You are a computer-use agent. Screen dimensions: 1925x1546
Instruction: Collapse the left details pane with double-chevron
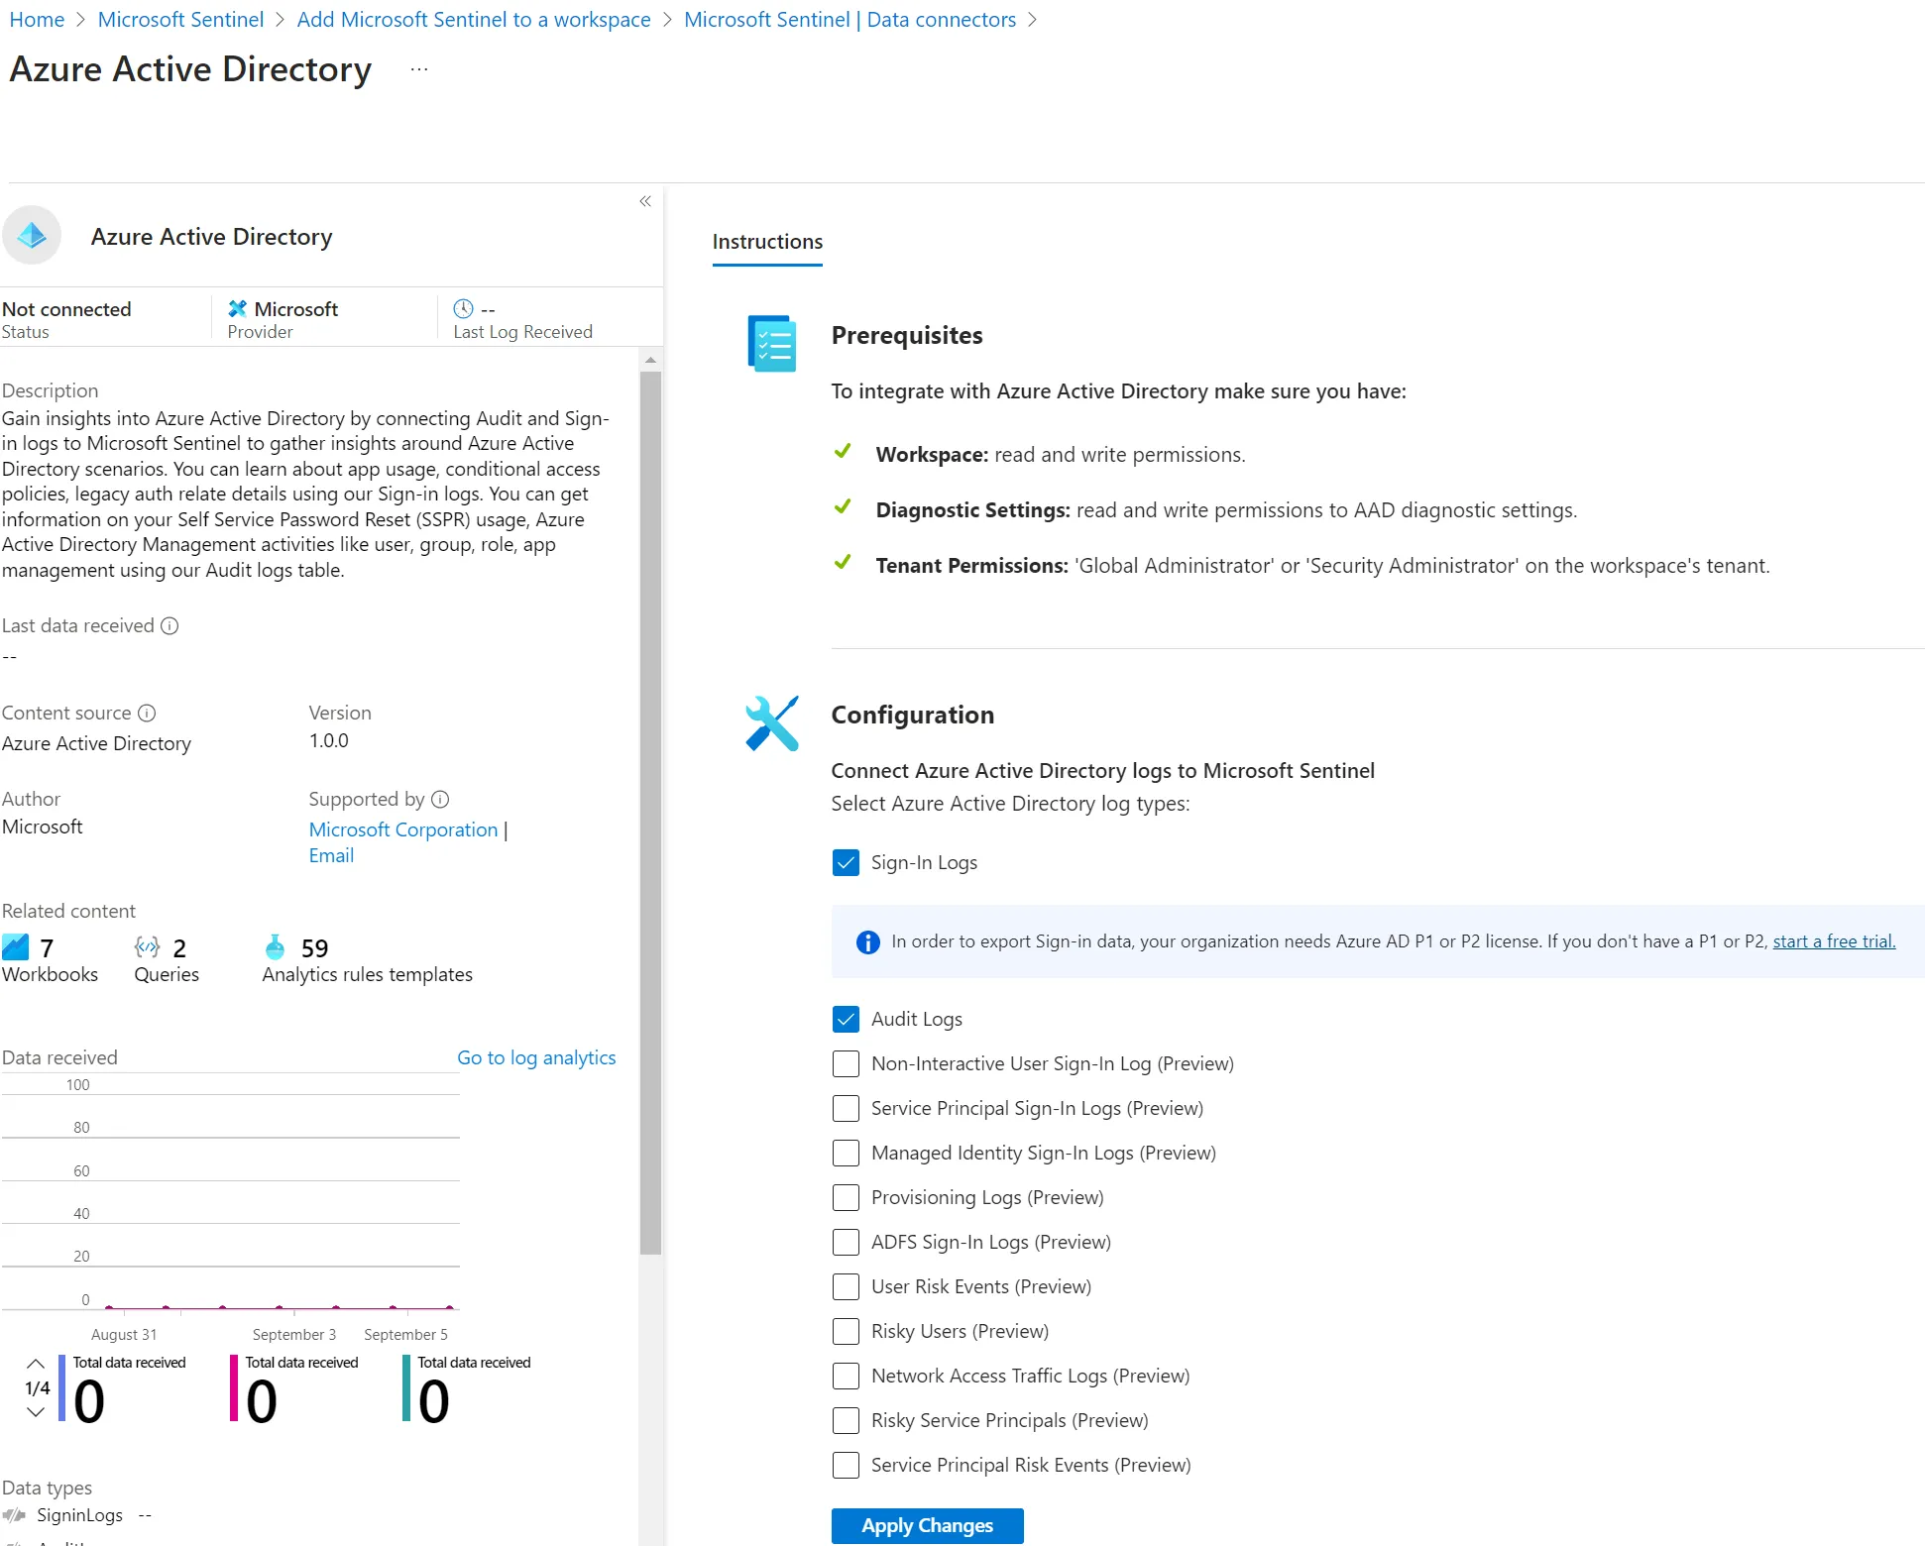(x=645, y=201)
